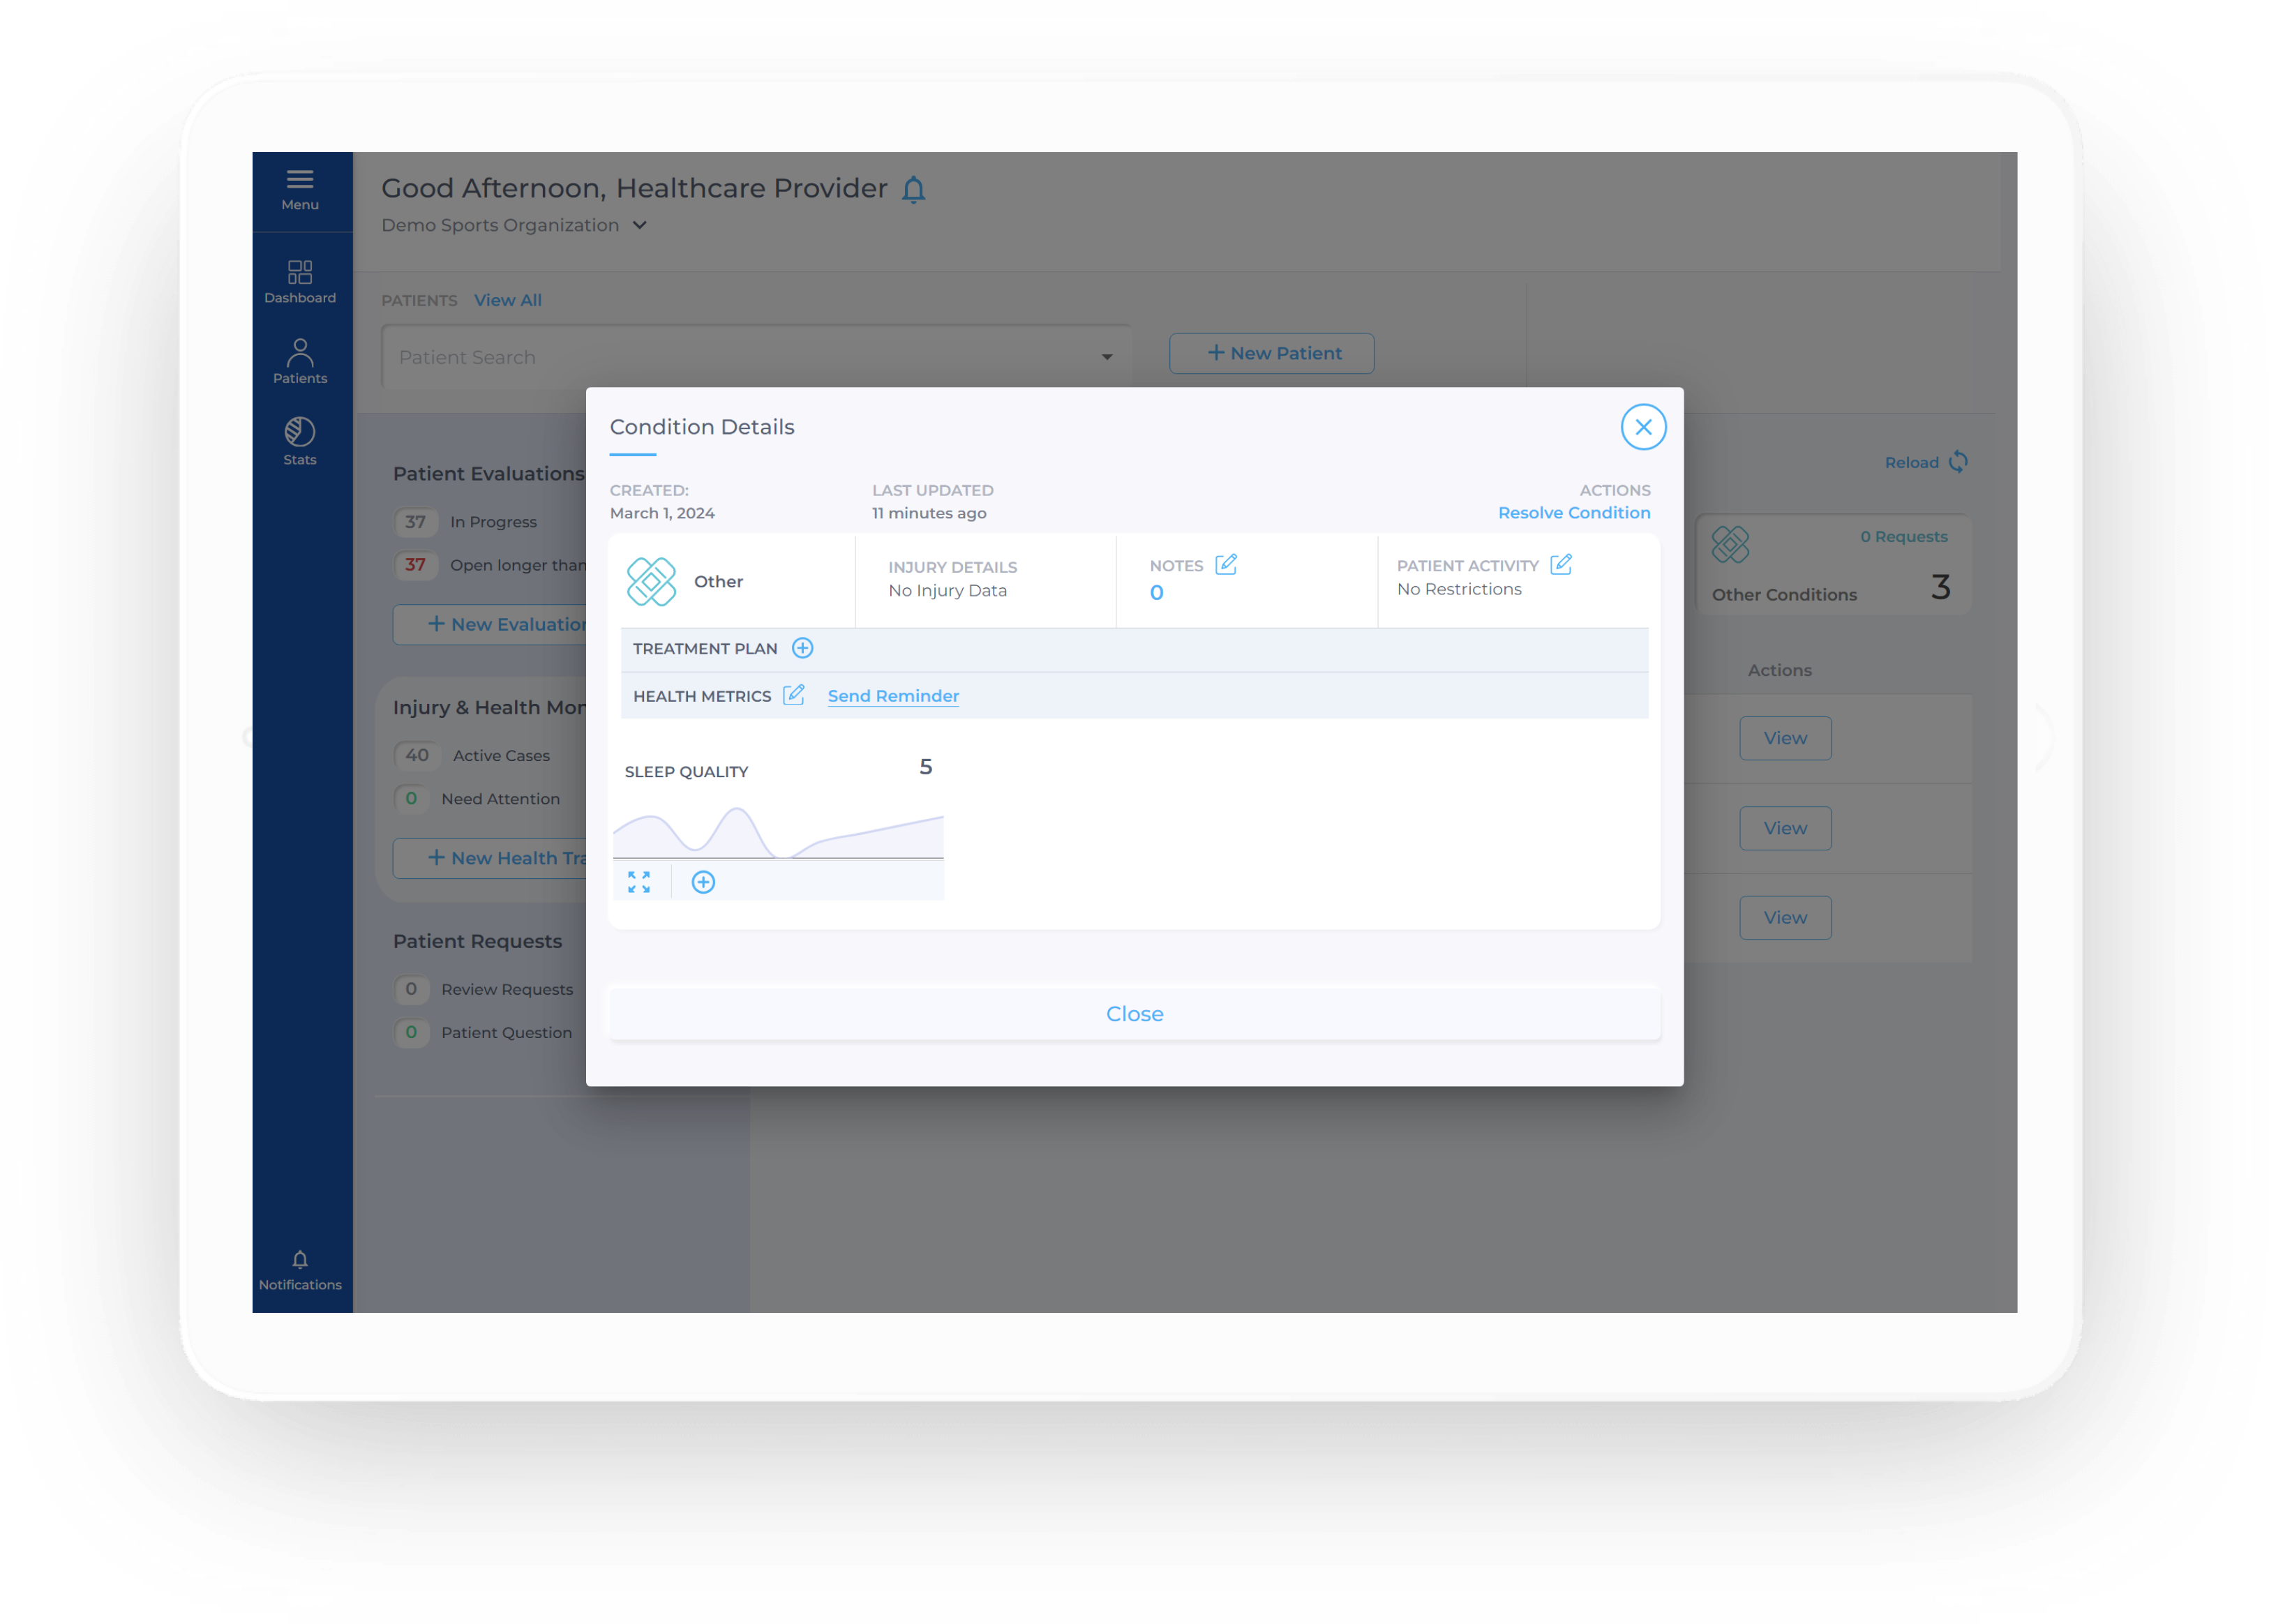Click the third View button
This screenshot has width=2269, height=1624.
pyautogui.click(x=1785, y=917)
